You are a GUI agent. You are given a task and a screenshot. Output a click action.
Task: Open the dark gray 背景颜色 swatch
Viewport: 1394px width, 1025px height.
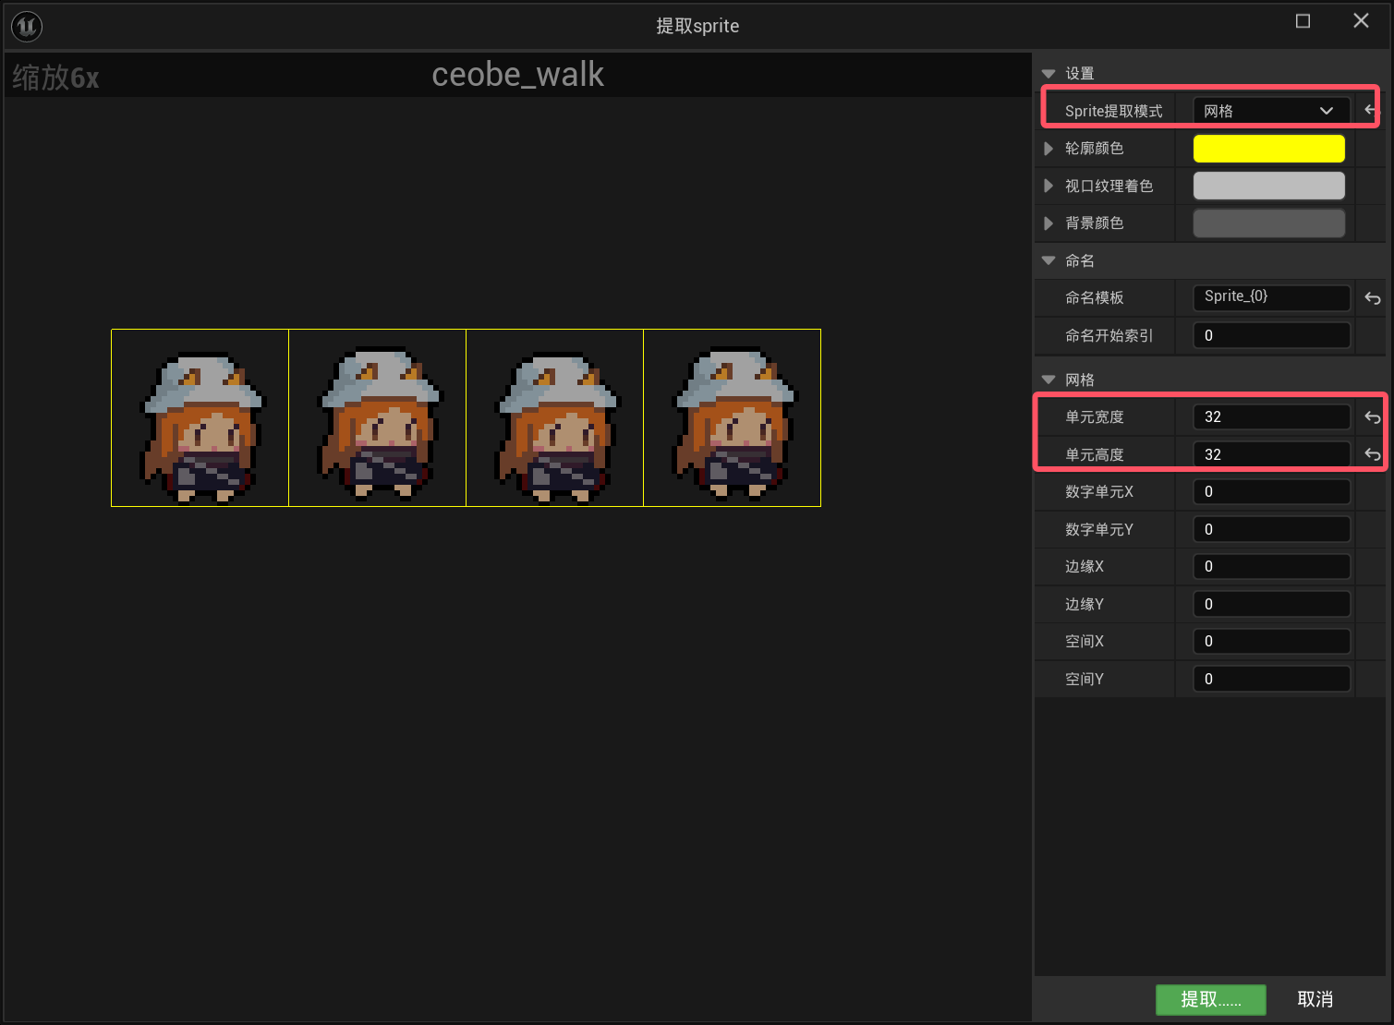tap(1269, 223)
